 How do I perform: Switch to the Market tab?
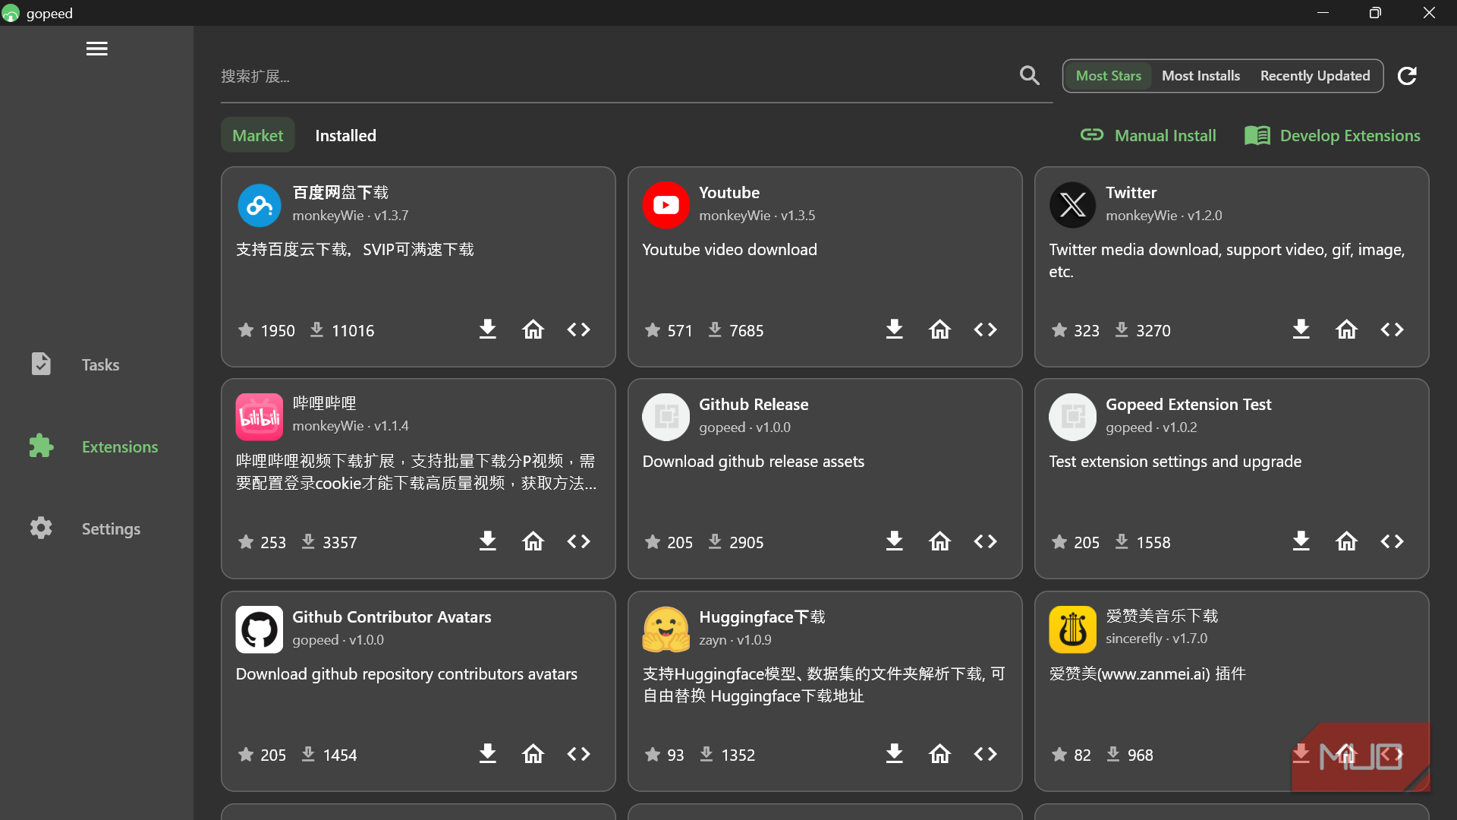pyautogui.click(x=257, y=135)
